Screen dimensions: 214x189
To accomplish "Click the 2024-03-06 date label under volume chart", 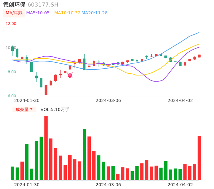I will pos(108,185).
